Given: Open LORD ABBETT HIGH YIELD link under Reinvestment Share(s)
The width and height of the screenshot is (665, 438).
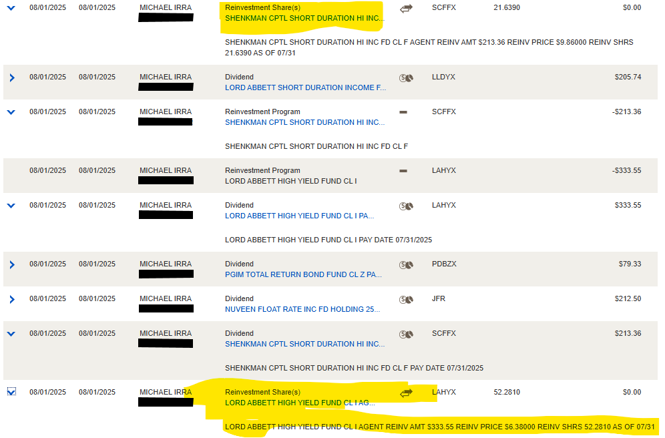Looking at the screenshot, I should (300, 403).
